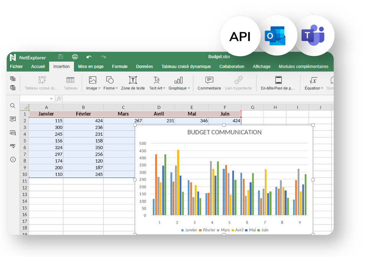Click Budget.xlsx file title
This screenshot has height=257, width=377.
click(219, 57)
